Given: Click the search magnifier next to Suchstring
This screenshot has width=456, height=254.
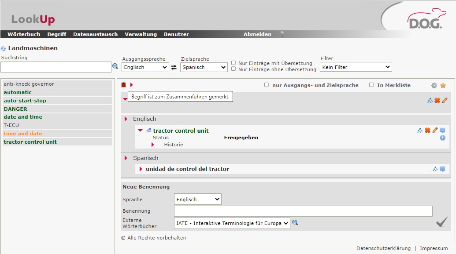Looking at the screenshot, I should pos(115,66).
